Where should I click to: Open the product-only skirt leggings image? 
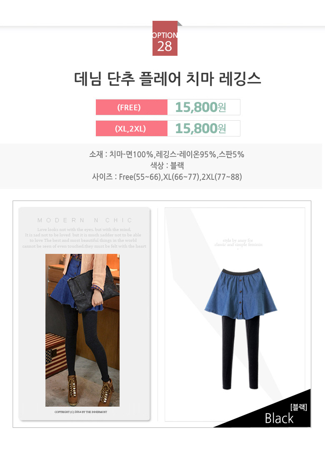coord(240,329)
